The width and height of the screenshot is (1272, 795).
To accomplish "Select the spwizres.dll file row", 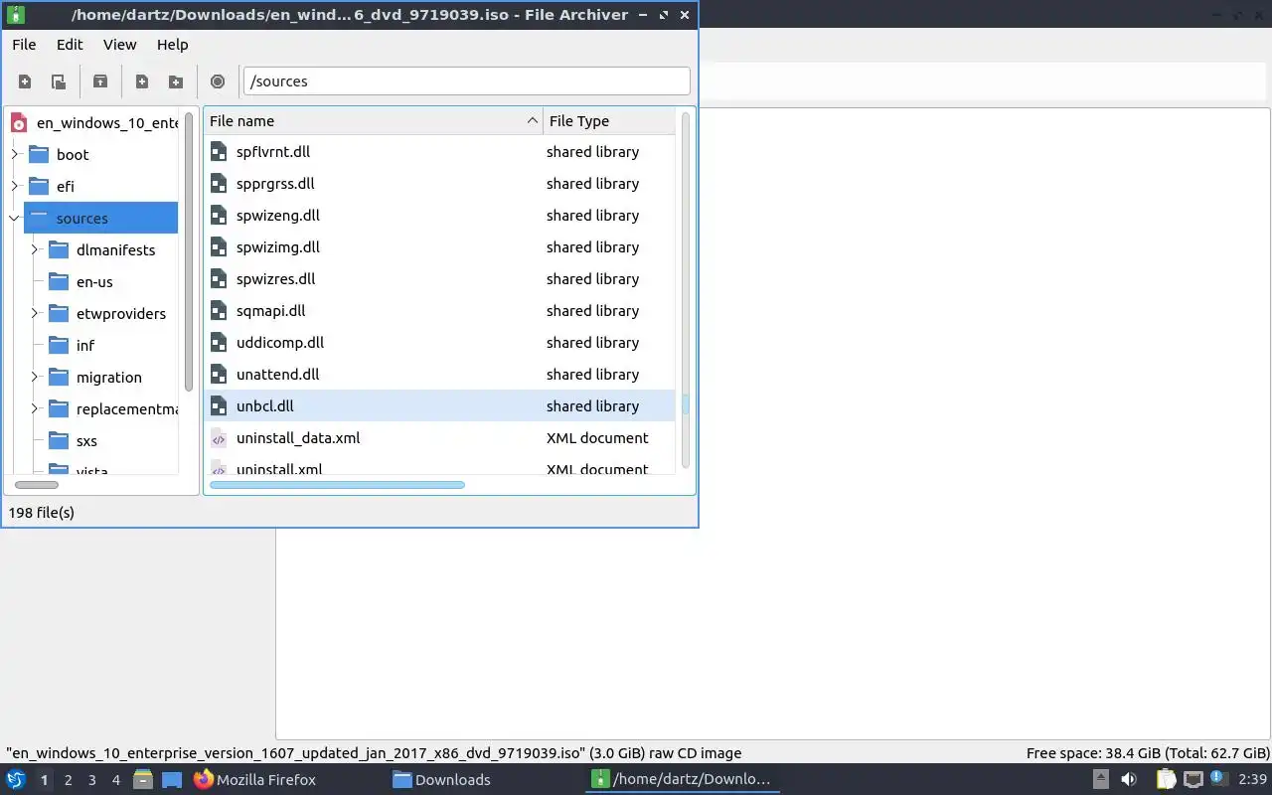I will 439,279.
